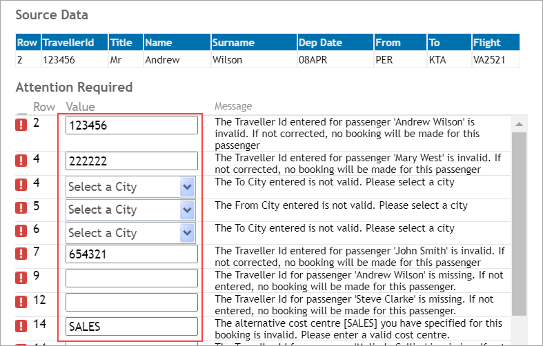Click the Traveller Id field containing 123456
Viewport: 543px width, 346px height.
131,125
